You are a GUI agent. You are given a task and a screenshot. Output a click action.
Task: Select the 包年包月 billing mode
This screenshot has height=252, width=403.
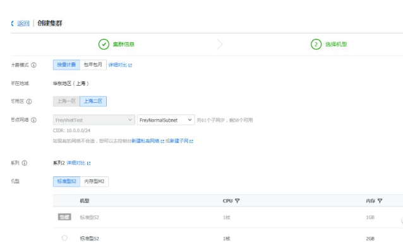(x=93, y=64)
